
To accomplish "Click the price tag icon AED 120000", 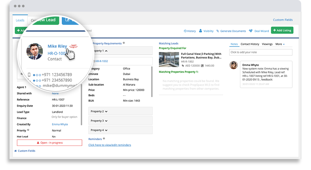I will click(183, 66).
